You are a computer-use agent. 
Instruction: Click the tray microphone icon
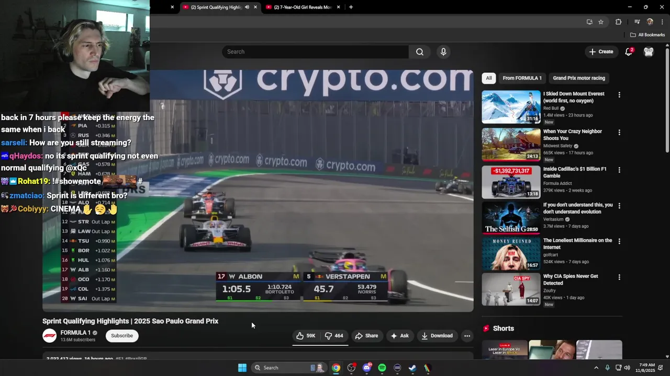coord(607,368)
